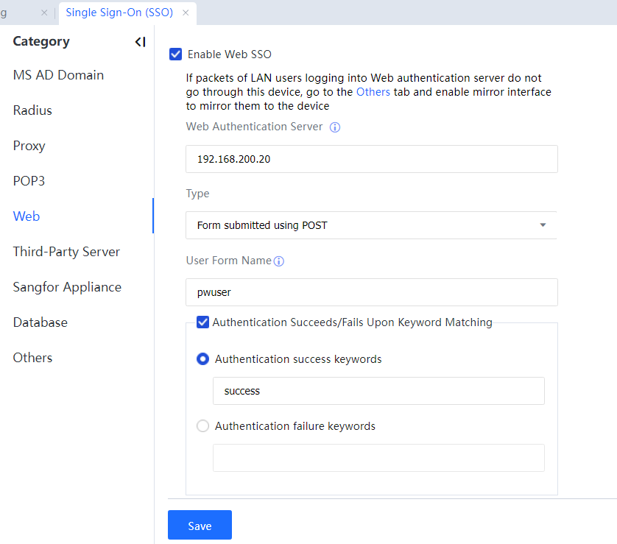This screenshot has width=617, height=544.
Task: Select Authentication failure keywords radio button
Action: coord(202,426)
